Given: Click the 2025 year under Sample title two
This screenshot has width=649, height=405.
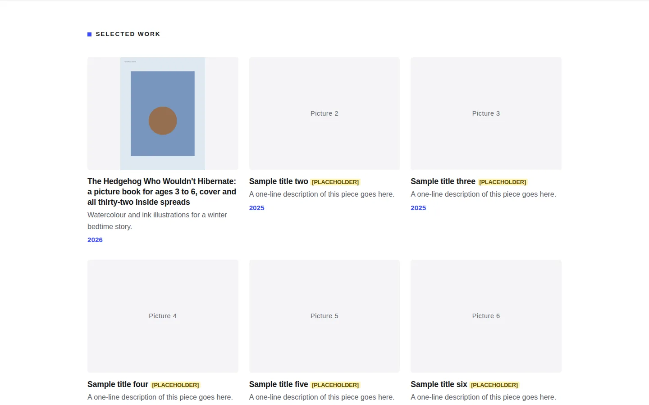Looking at the screenshot, I should coord(257,208).
